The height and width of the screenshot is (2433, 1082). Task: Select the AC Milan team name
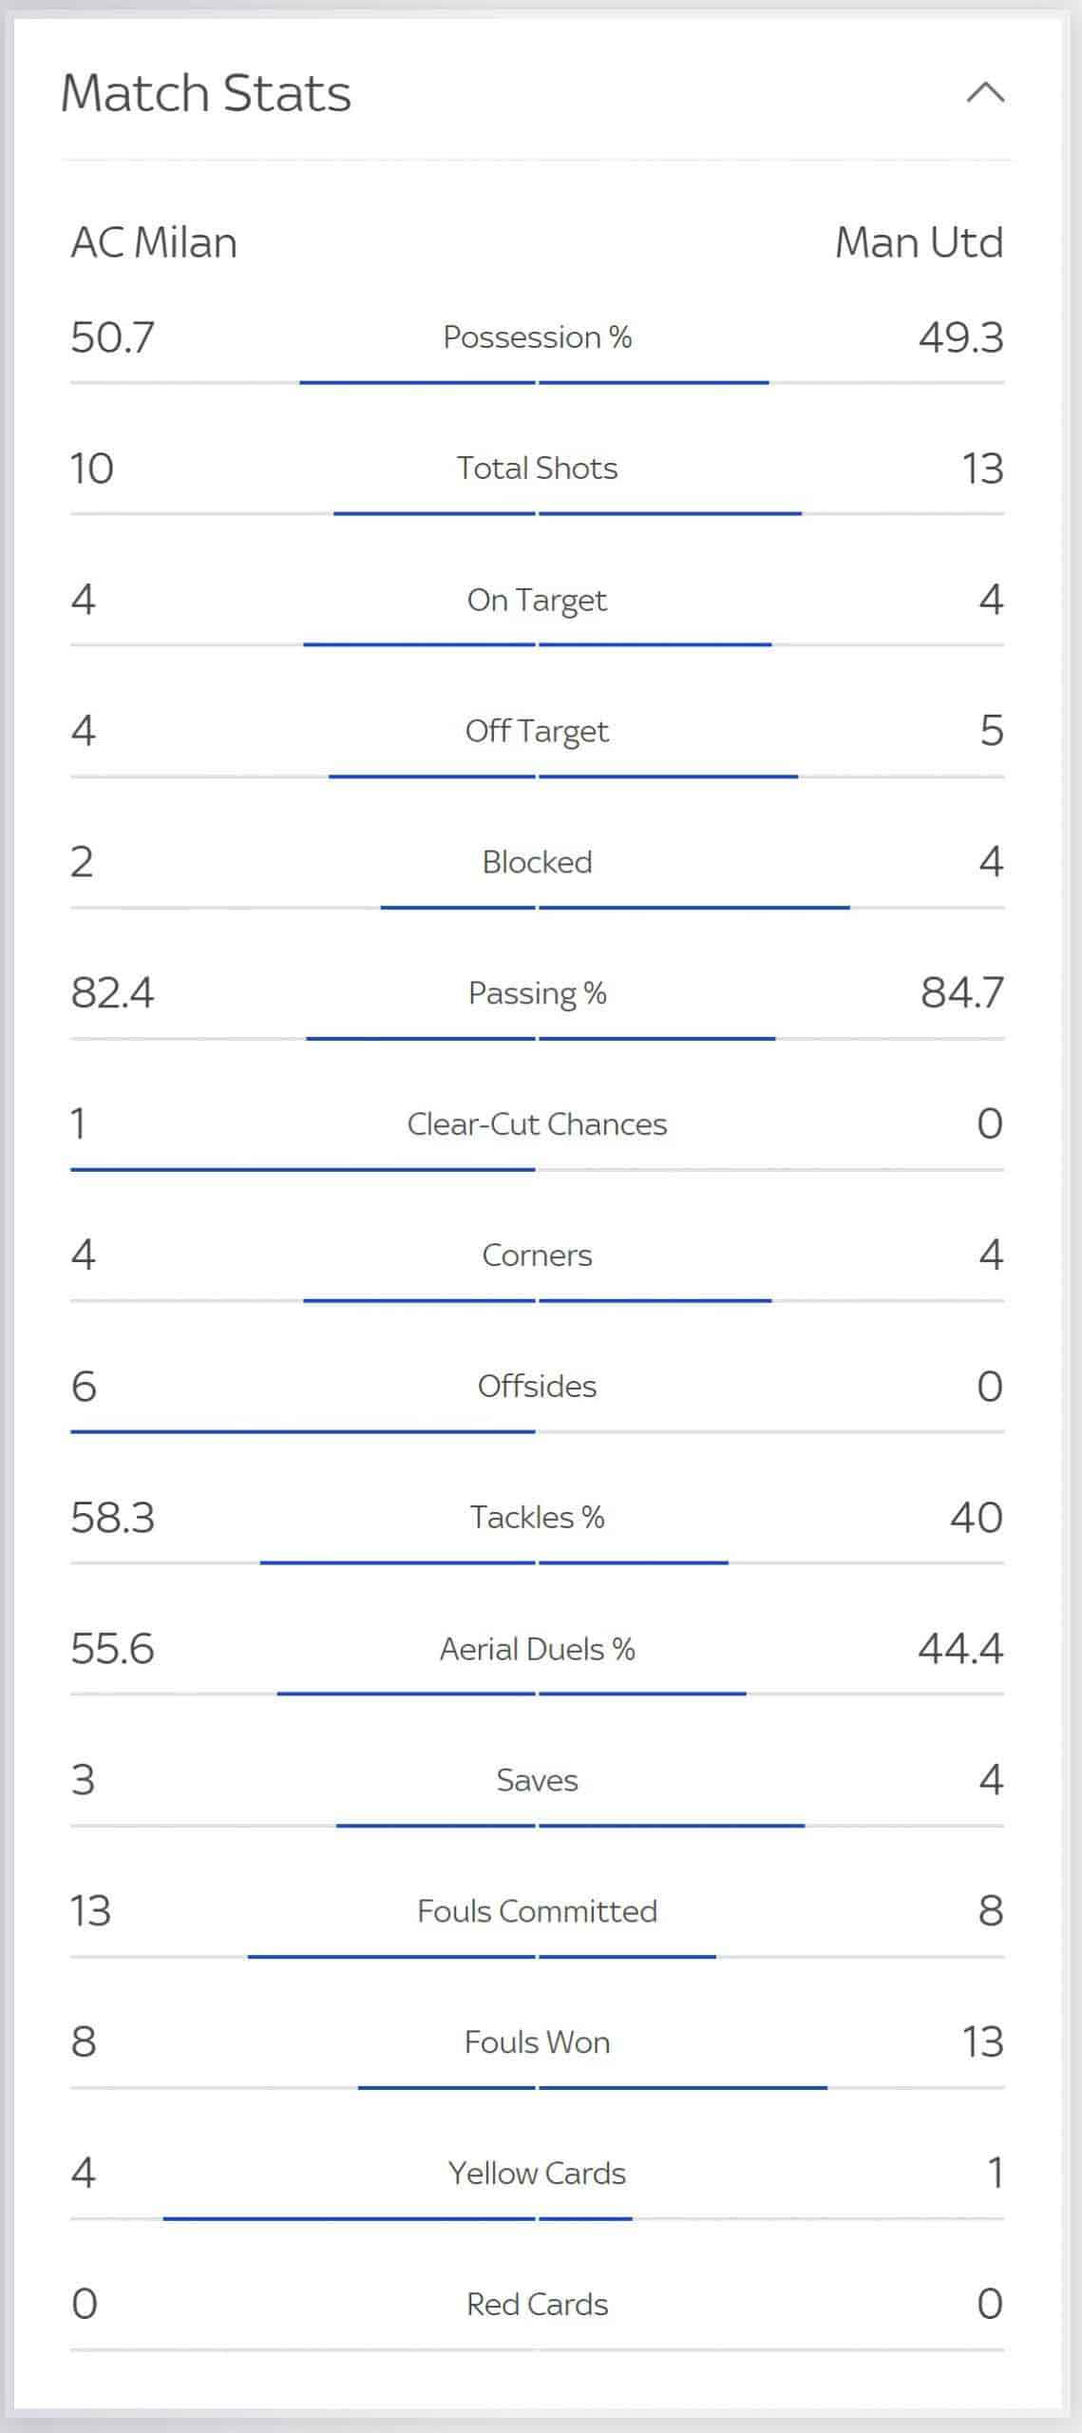(154, 242)
